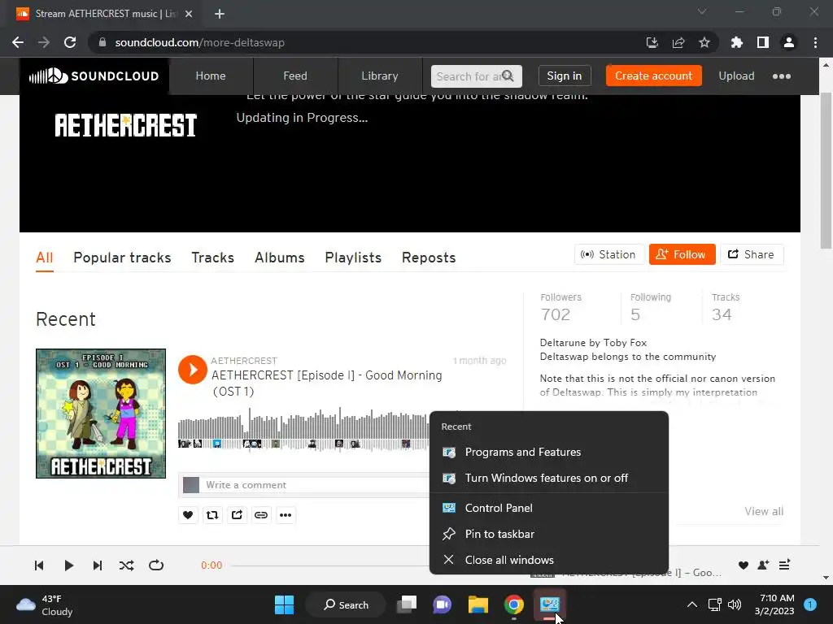Choose Close all windows
This screenshot has height=624, width=833.
549,560
